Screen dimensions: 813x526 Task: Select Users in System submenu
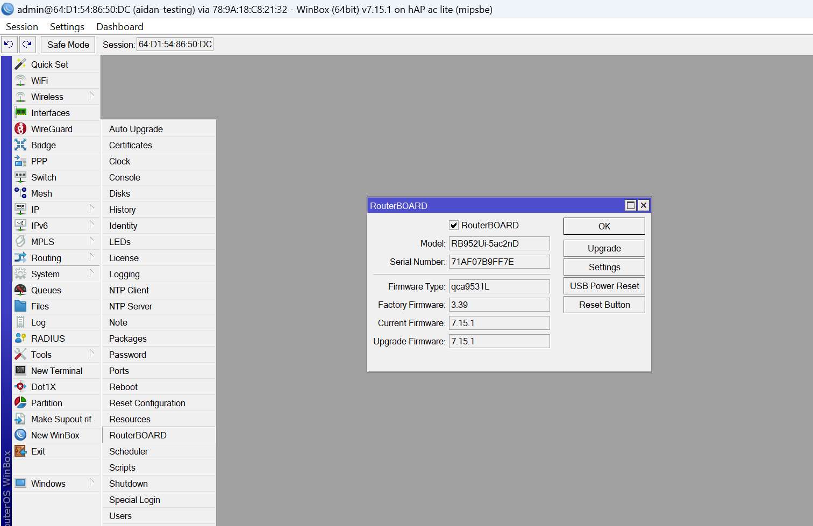click(159, 516)
